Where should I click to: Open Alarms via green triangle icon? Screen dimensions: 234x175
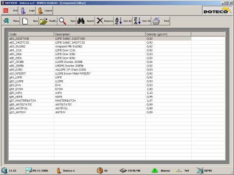(x=155, y=171)
